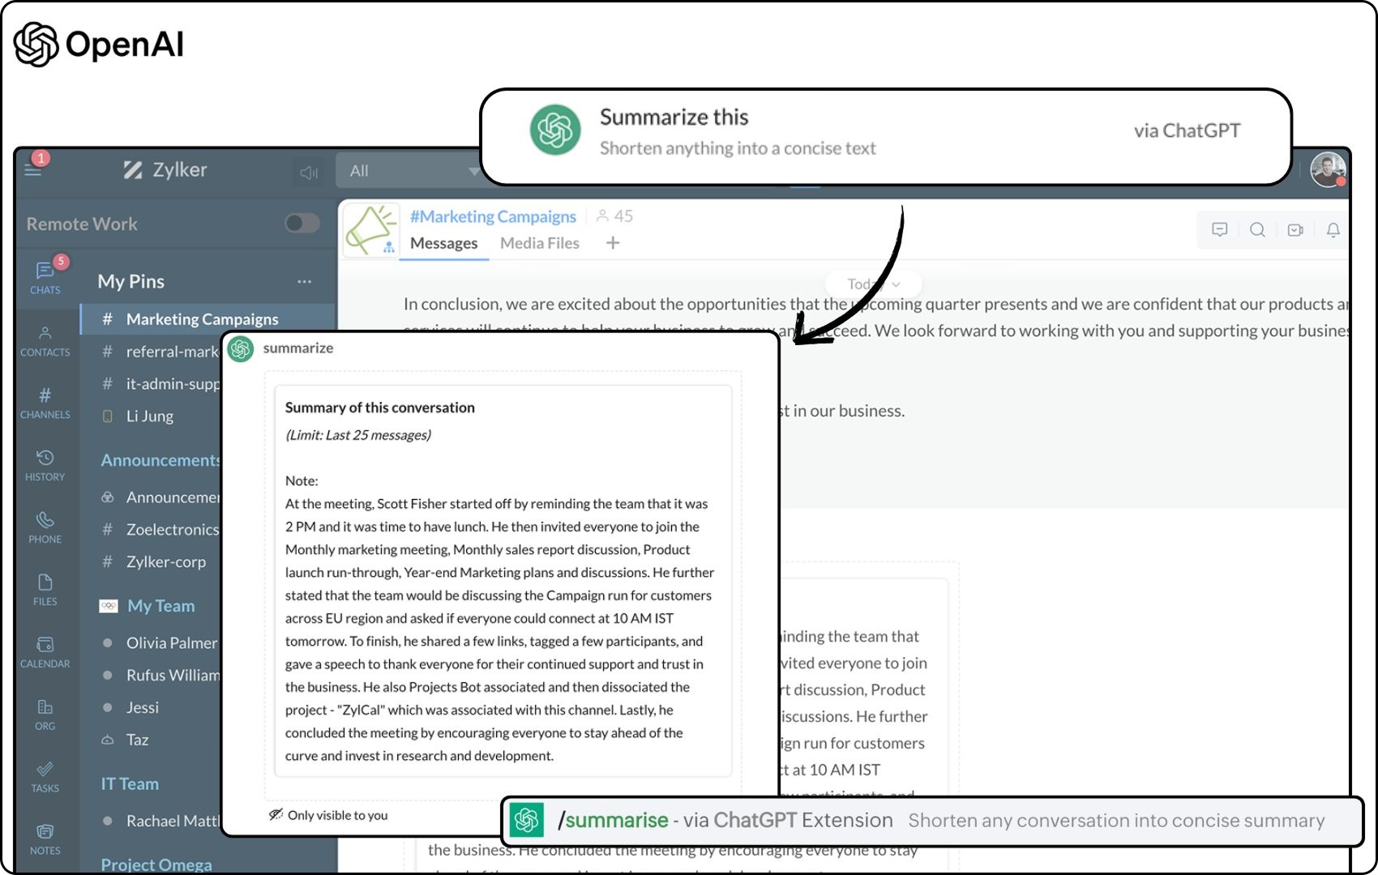Expand the All messages filter dropdown
Image resolution: width=1378 pixels, height=875 pixels.
click(416, 171)
